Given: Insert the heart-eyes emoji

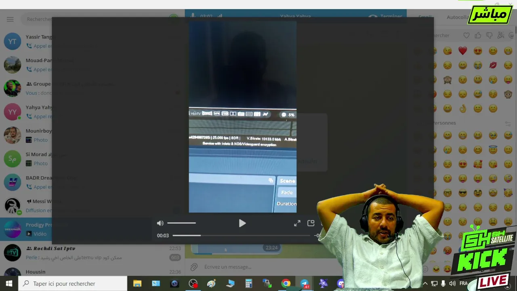Looking at the screenshot, I should [x=478, y=51].
